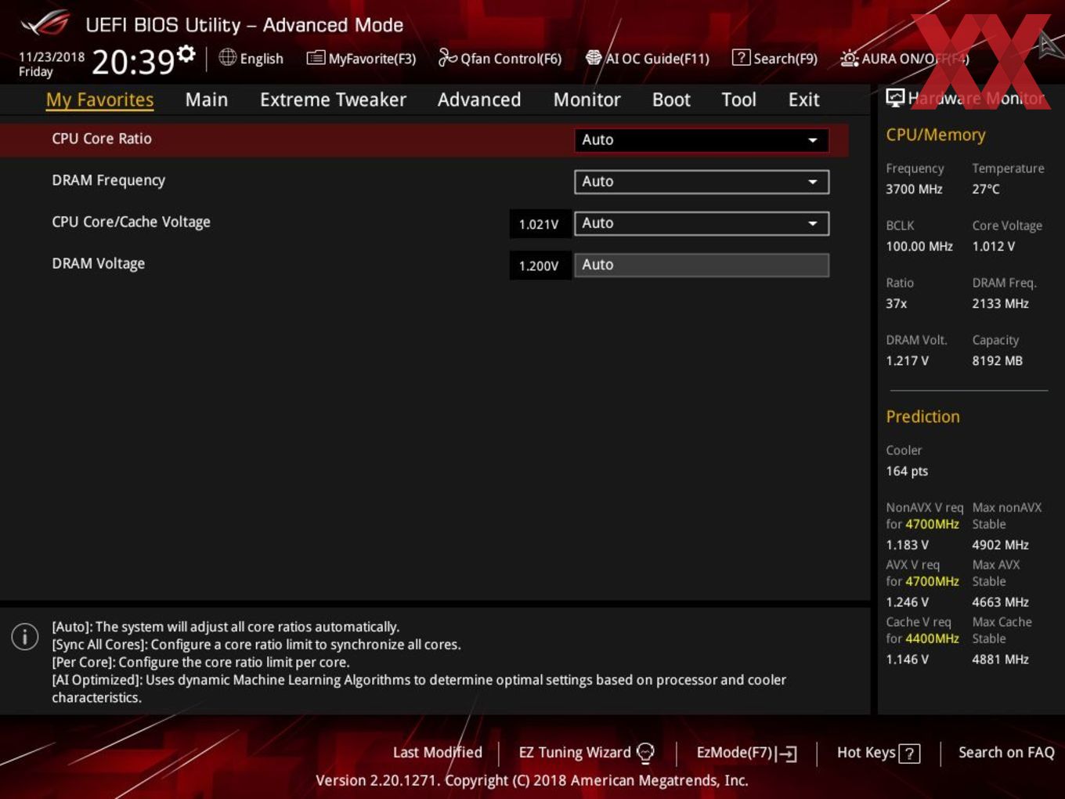Select the CPU Core/Cache Voltage row label
1065x799 pixels.
point(131,222)
